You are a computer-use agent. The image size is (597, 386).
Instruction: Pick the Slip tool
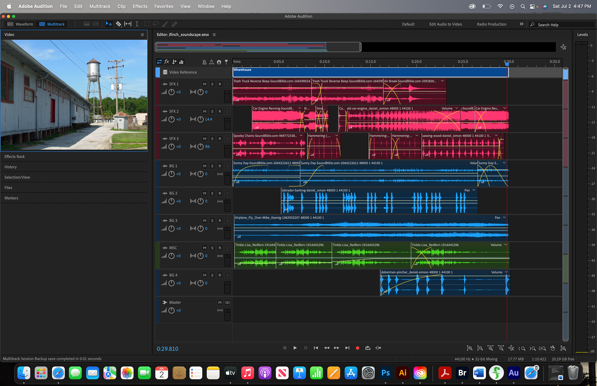click(x=128, y=24)
